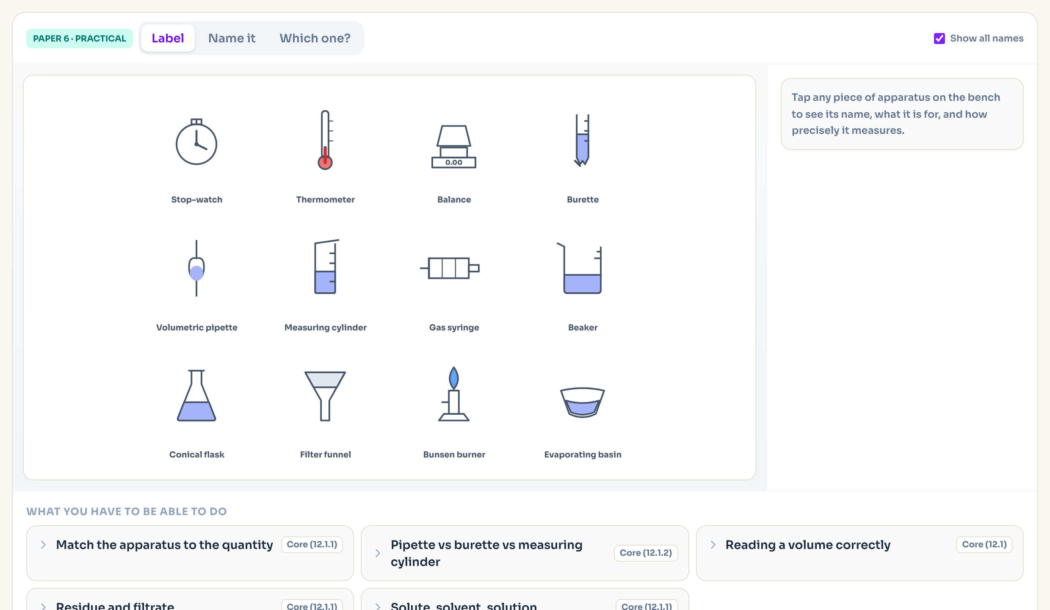Click the Gas syringe name label
Image resolution: width=1050 pixels, height=610 pixels.
[x=454, y=327]
